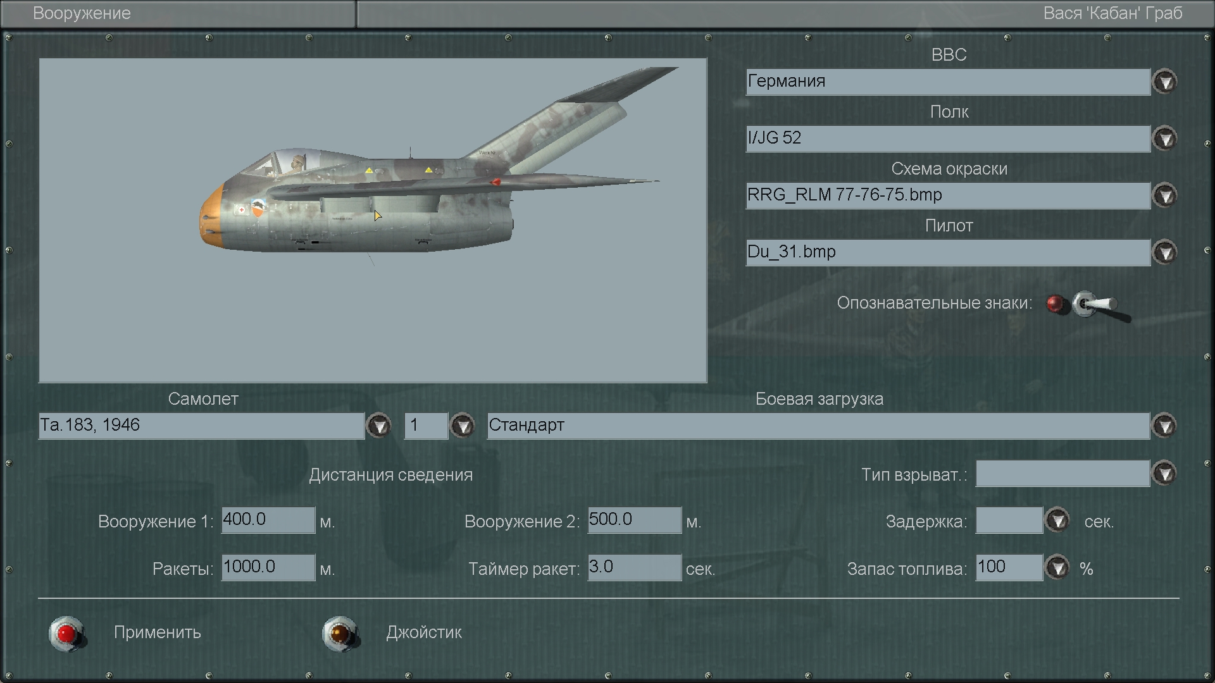Open the Боевая загрузка dropdown arrow
Viewport: 1215px width, 683px height.
[1165, 426]
